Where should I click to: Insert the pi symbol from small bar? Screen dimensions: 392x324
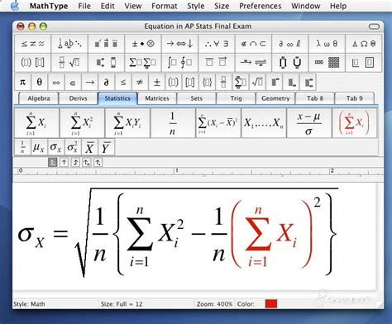[23, 82]
